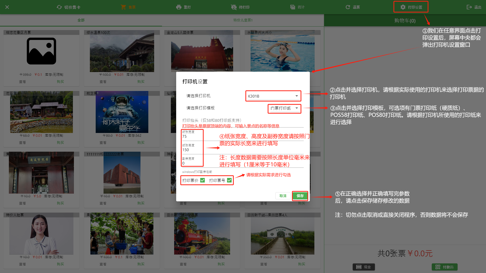
Task: Click the astronaut 航天科学嘉年华 thumbnail
Action: (122, 112)
